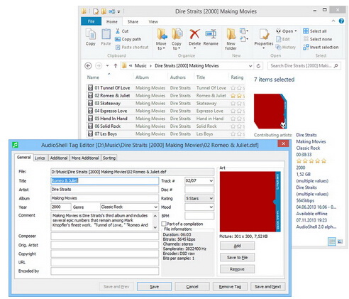
Task: Open the Properties ribbon icon
Action: pos(264,34)
